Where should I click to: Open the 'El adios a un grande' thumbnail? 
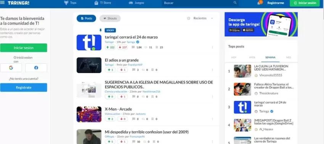coord(89,65)
